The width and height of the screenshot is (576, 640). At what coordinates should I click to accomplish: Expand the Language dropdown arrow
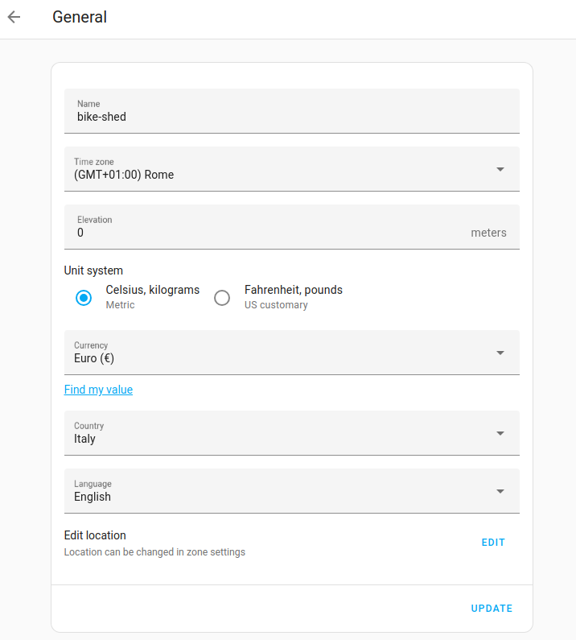click(x=500, y=491)
